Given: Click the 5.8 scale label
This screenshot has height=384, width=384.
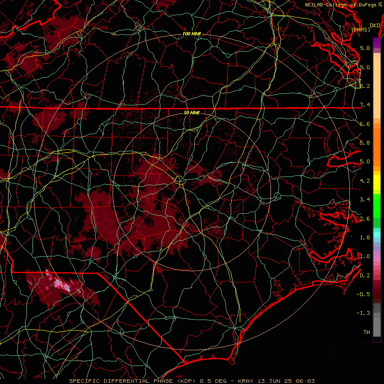Looking at the screenshot, I should point(365,143).
